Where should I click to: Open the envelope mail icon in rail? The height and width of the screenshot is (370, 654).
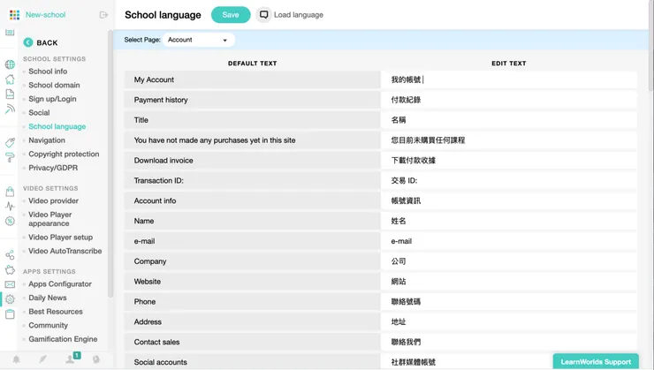point(10,284)
